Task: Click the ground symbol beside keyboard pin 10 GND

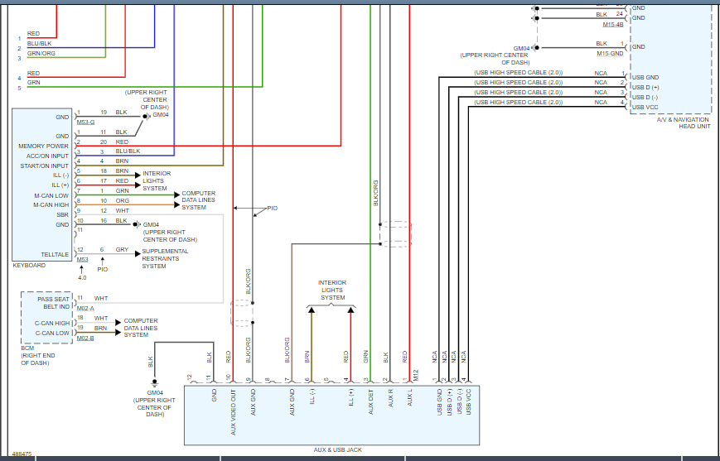Action: (137, 224)
